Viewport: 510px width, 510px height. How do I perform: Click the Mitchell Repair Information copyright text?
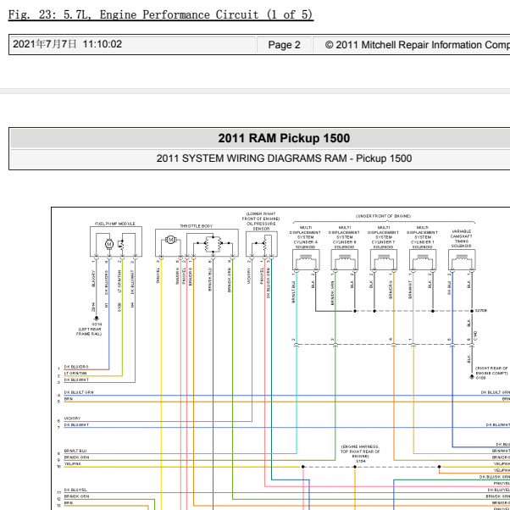(418, 45)
